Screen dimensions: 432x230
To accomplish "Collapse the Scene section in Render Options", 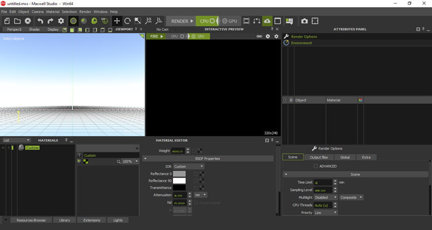I will pyautogui.click(x=286, y=174).
